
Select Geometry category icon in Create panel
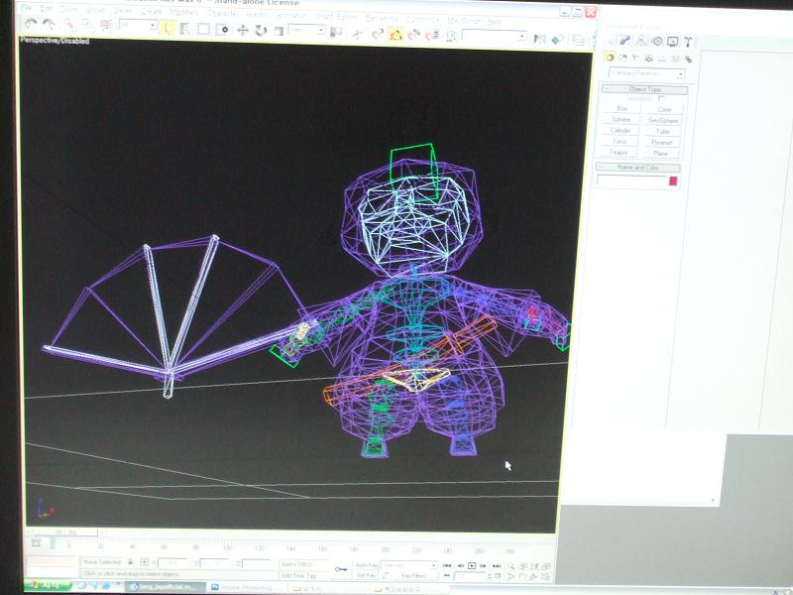610,58
